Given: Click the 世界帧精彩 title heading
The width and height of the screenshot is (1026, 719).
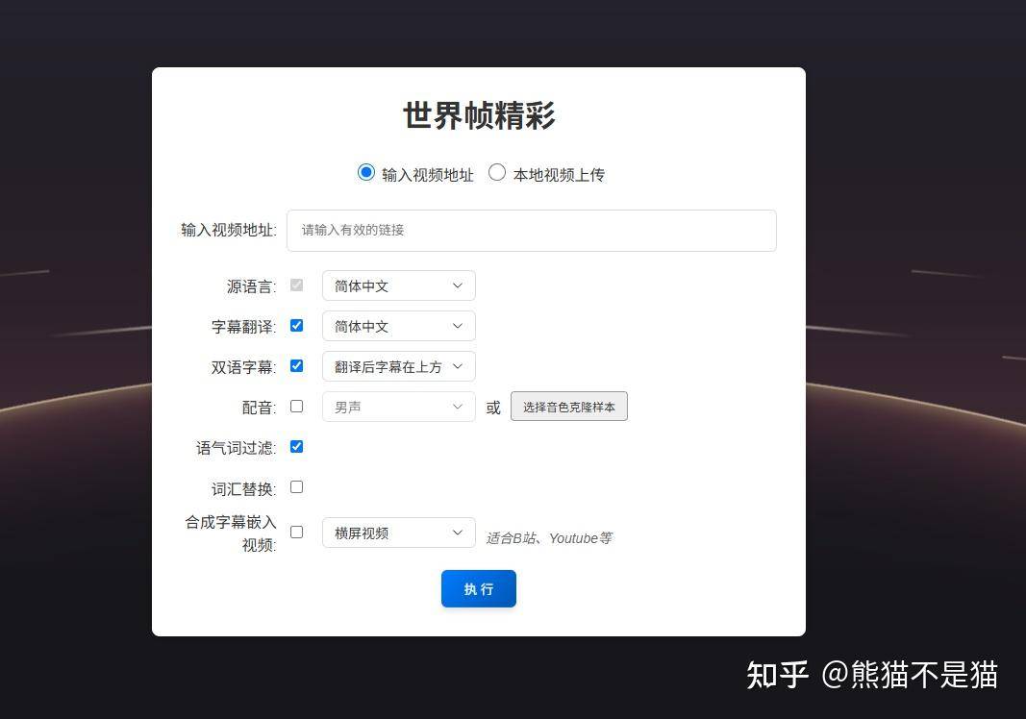Looking at the screenshot, I should pyautogui.click(x=479, y=115).
